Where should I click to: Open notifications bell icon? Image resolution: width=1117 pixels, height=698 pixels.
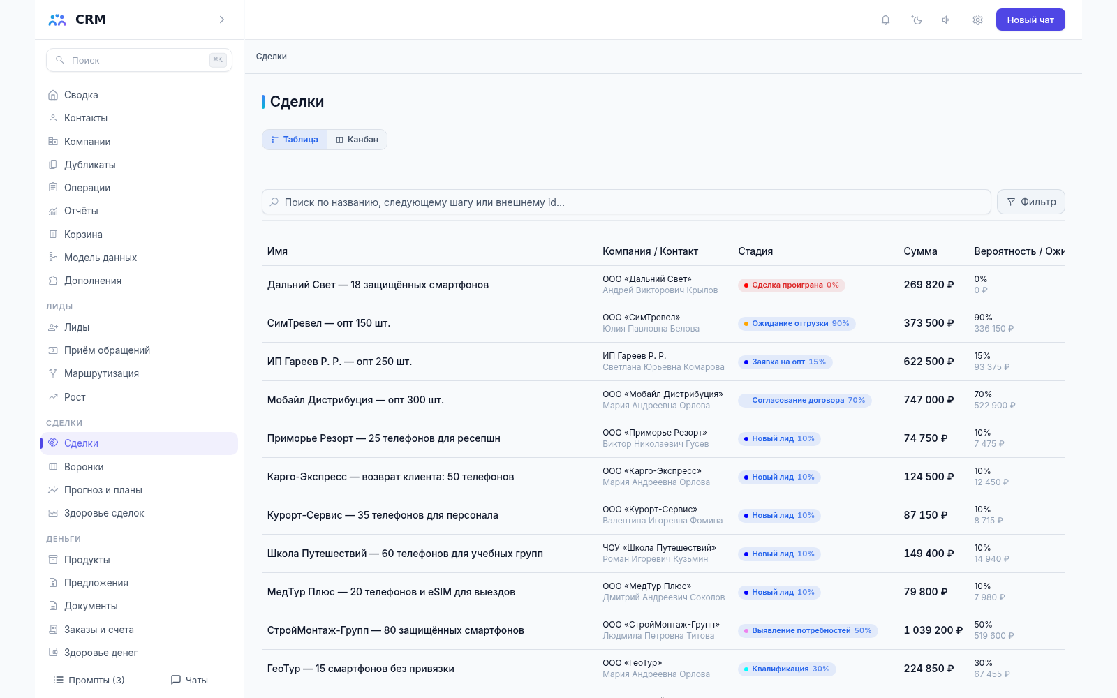(x=885, y=20)
